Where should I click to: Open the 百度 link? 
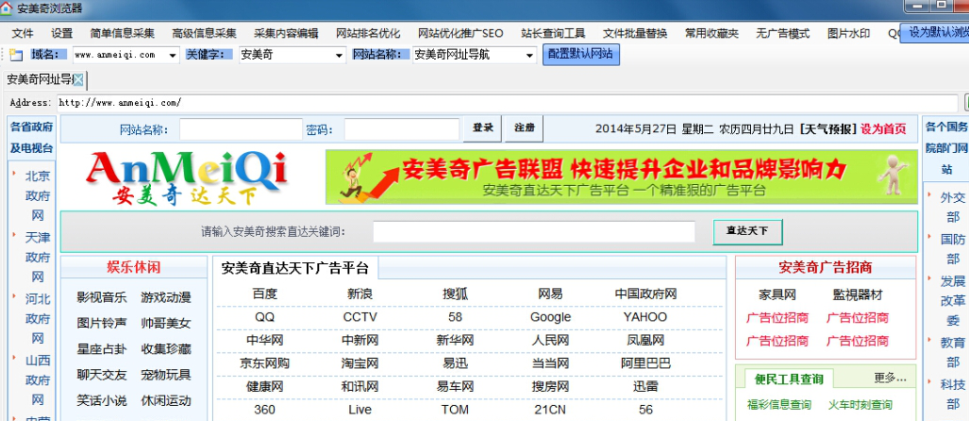click(x=264, y=294)
